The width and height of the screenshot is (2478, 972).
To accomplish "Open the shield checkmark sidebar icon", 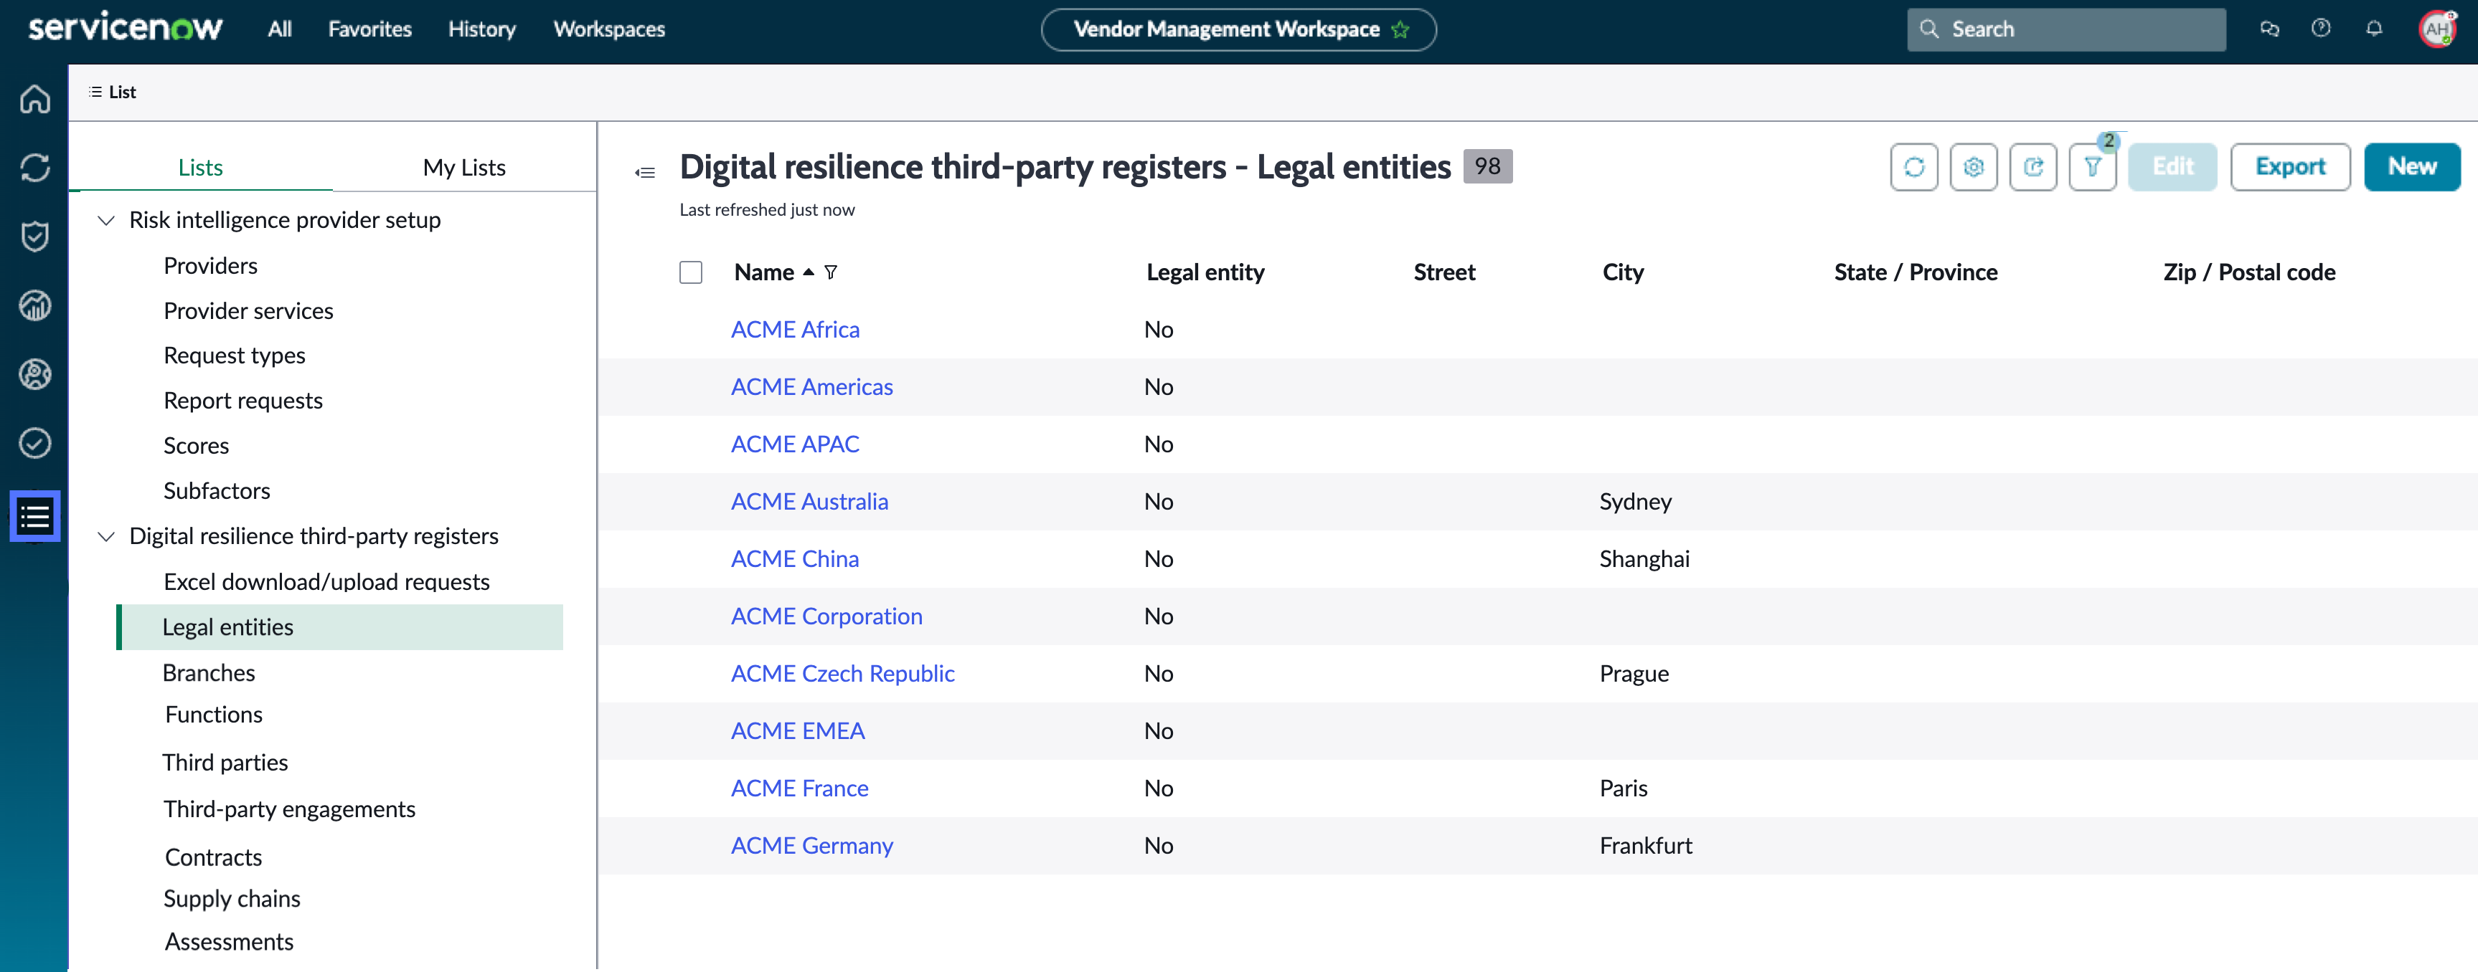I will click(x=34, y=236).
